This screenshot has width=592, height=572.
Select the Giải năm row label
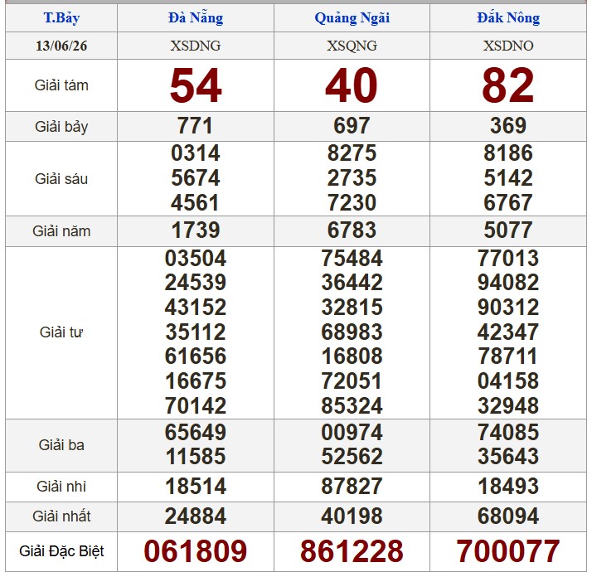(x=61, y=231)
